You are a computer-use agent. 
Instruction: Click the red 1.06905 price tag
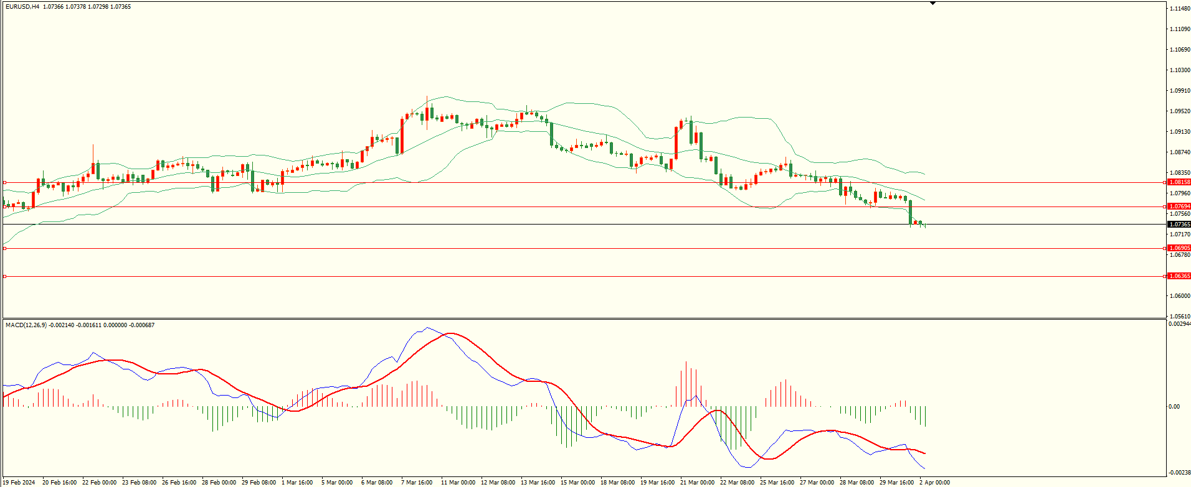[1179, 248]
